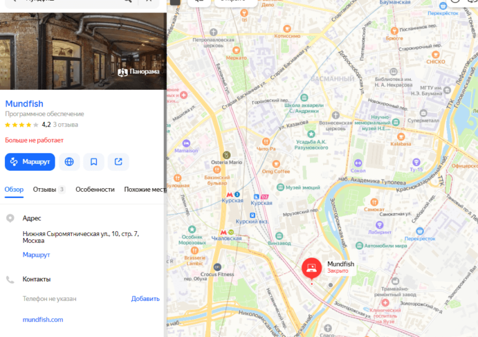Click the Чкаловская metro icon on map

[230, 230]
